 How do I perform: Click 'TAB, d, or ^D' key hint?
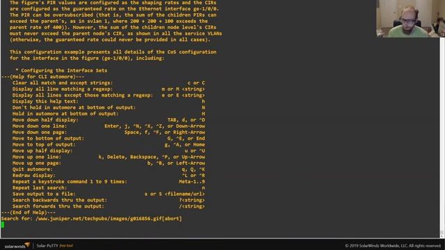pyautogui.click(x=186, y=120)
